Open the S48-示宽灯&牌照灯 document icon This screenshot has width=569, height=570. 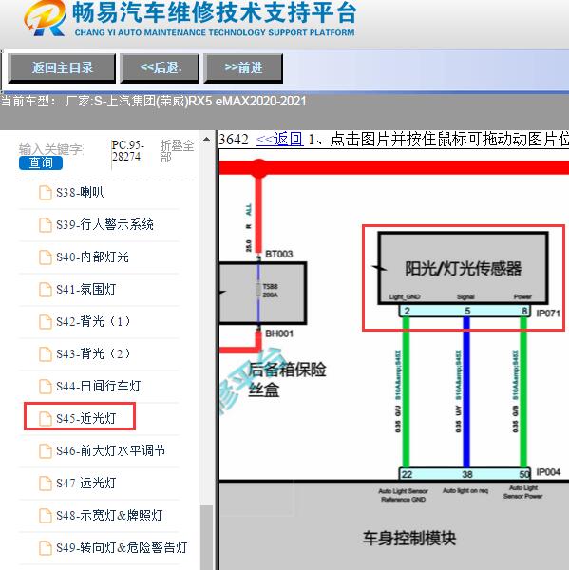click(x=46, y=516)
